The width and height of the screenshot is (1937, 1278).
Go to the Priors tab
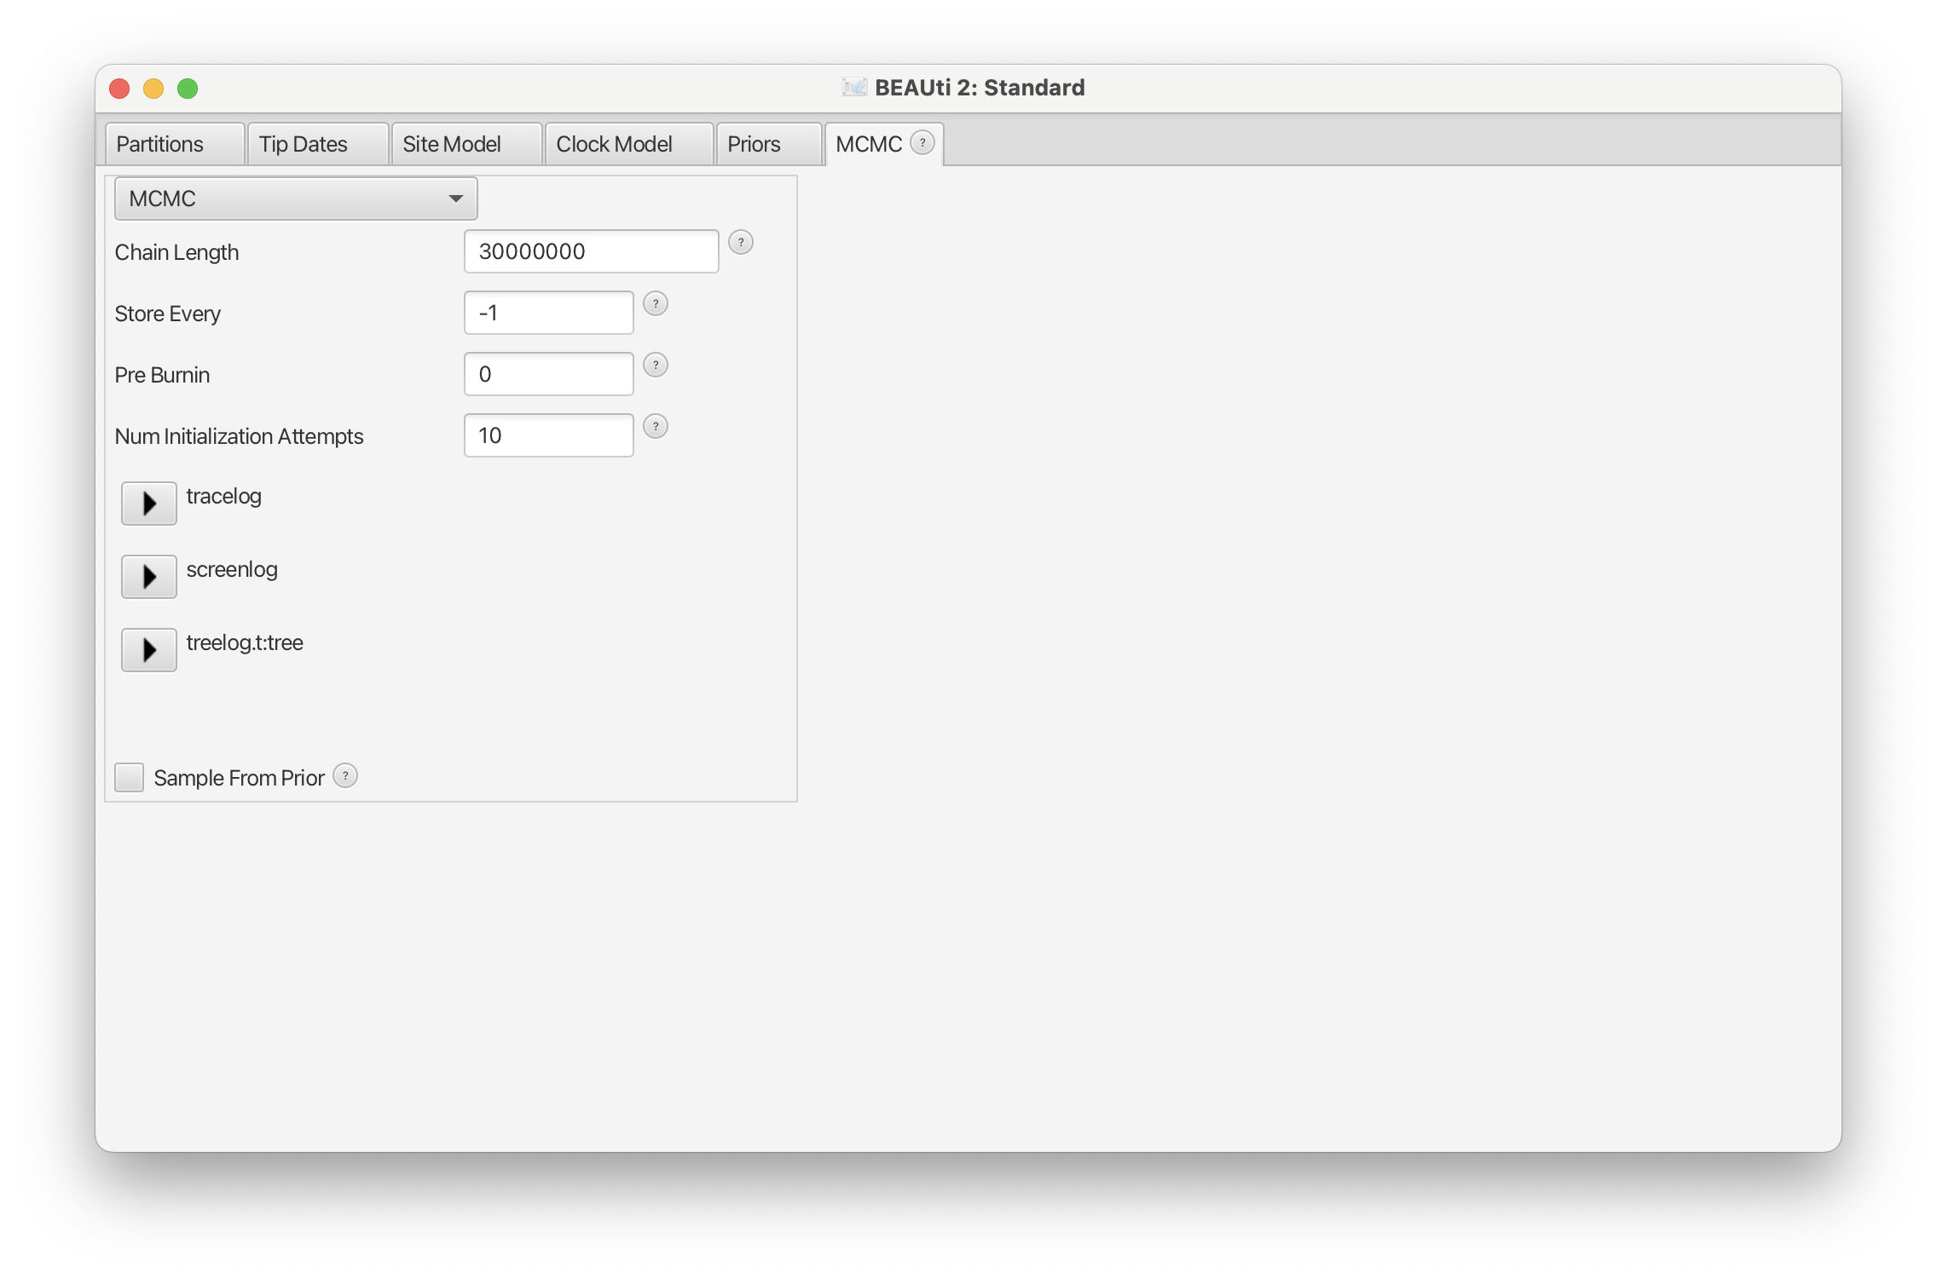[x=769, y=144]
